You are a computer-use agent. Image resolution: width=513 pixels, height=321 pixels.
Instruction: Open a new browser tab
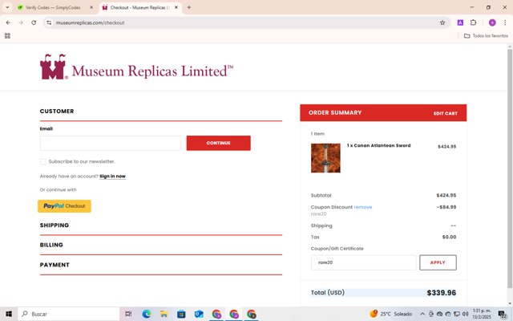[x=189, y=7]
